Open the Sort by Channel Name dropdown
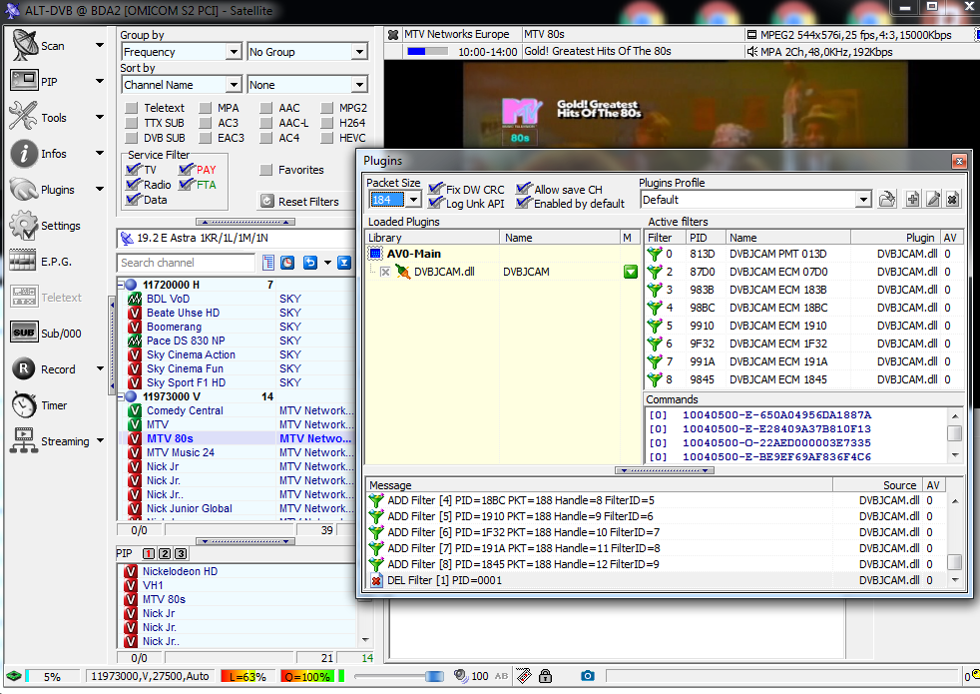980x694 pixels. (x=234, y=85)
